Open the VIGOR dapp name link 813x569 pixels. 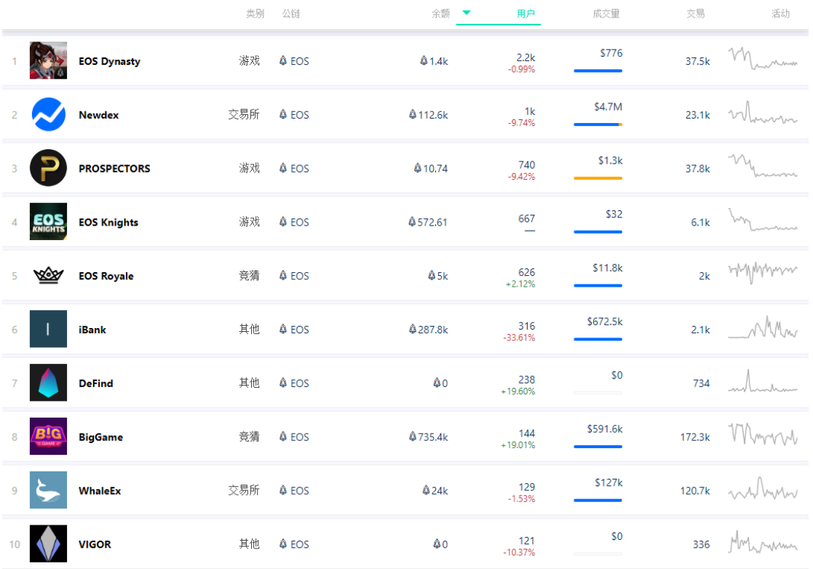[x=95, y=544]
